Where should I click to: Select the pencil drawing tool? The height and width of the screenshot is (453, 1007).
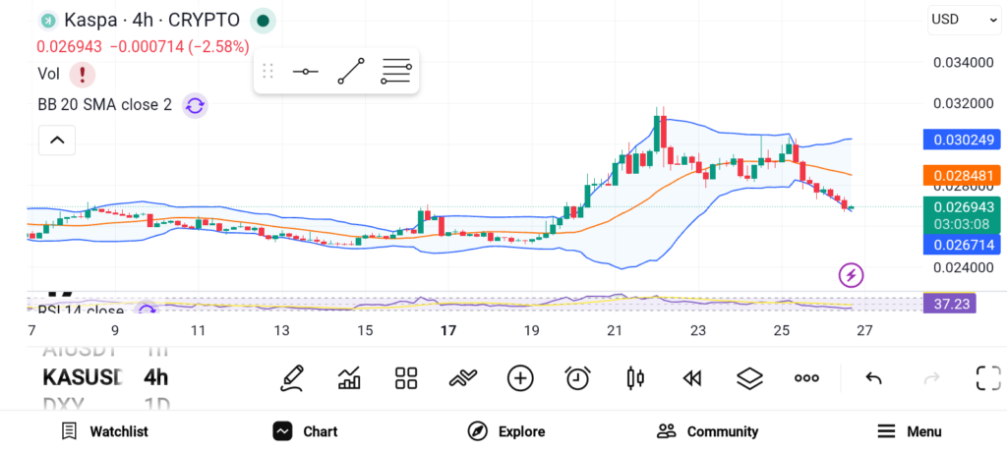click(x=291, y=378)
